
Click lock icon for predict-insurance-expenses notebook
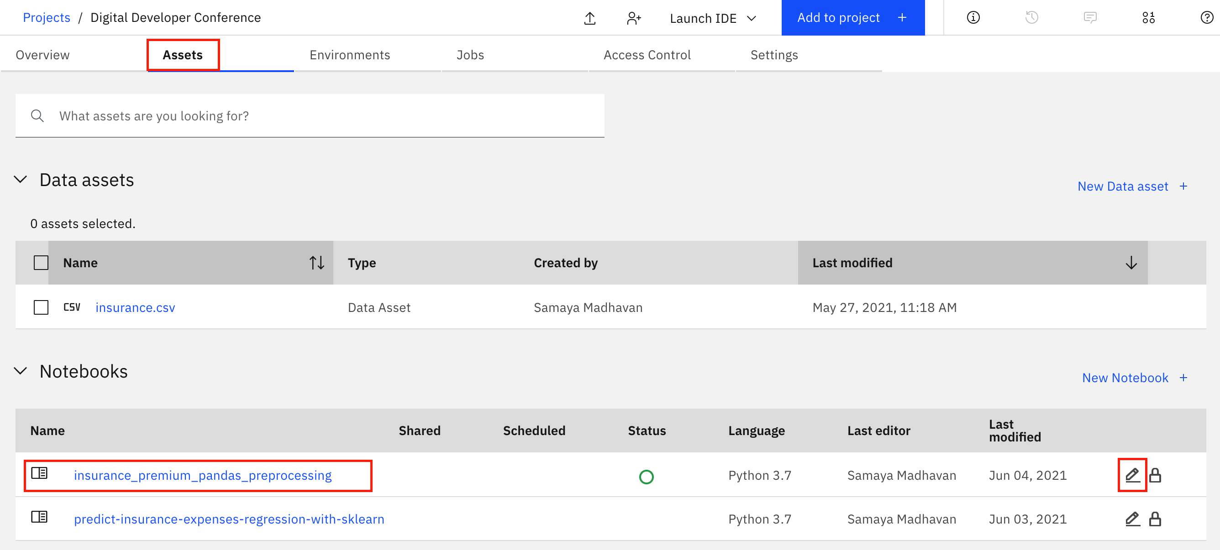tap(1155, 519)
